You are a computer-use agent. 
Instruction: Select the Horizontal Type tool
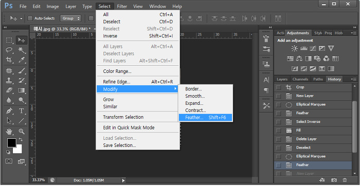point(22,111)
